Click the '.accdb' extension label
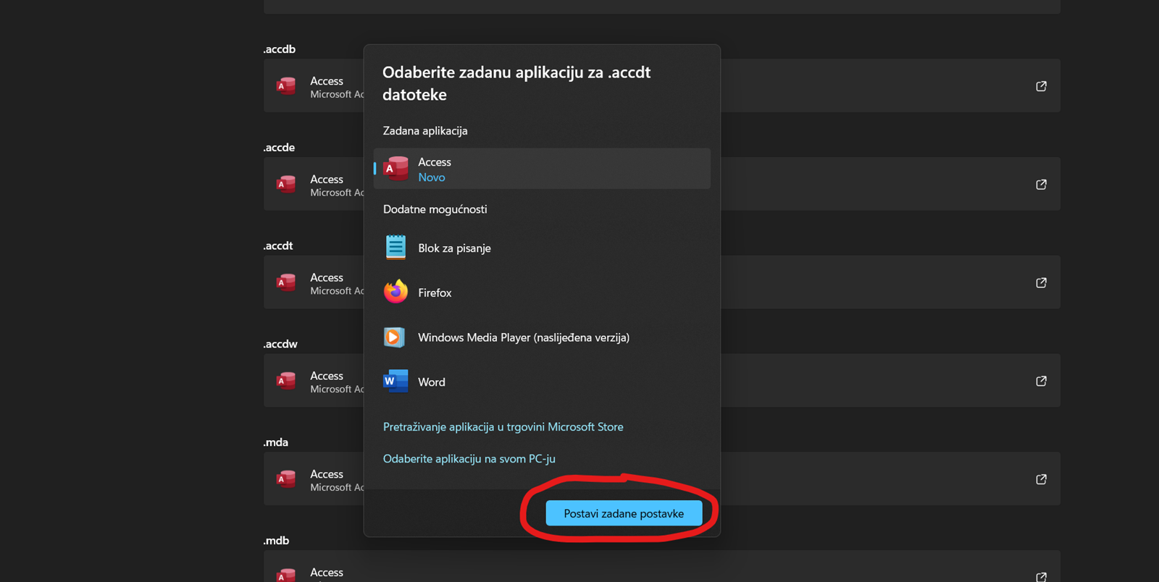Screen dimensions: 1159x582 click(279, 49)
